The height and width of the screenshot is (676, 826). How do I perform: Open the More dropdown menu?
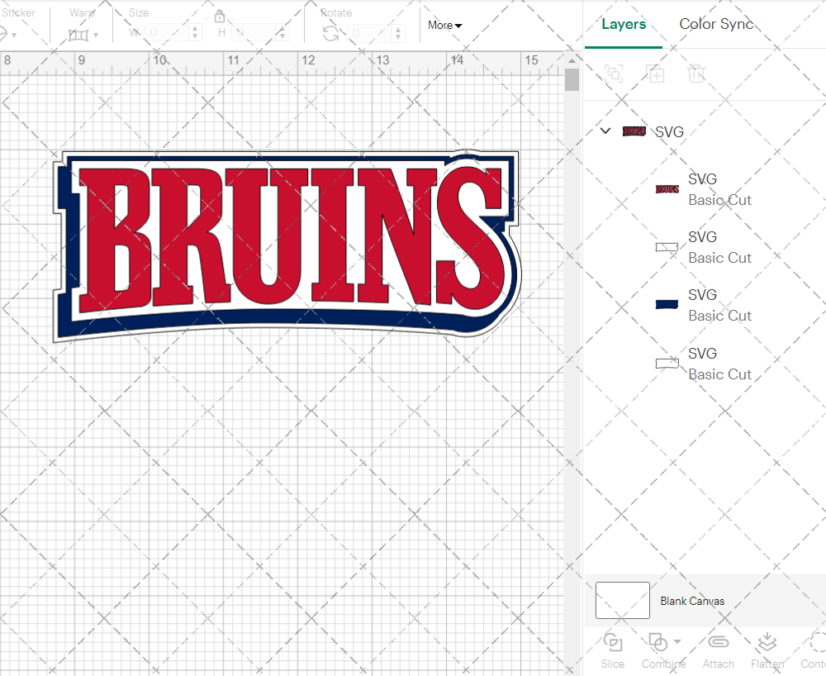(x=444, y=26)
